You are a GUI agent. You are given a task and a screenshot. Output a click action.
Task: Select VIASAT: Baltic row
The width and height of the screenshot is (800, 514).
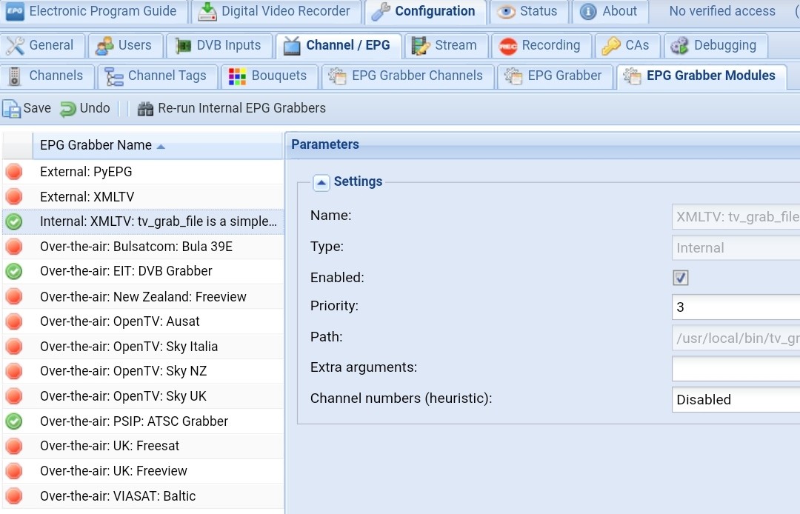point(143,496)
